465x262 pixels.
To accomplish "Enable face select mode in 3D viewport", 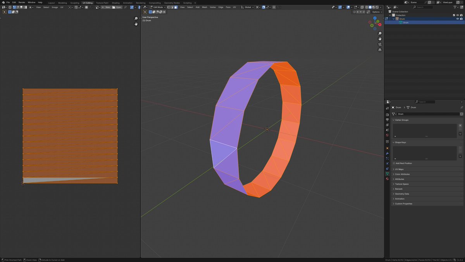I will coord(176,7).
